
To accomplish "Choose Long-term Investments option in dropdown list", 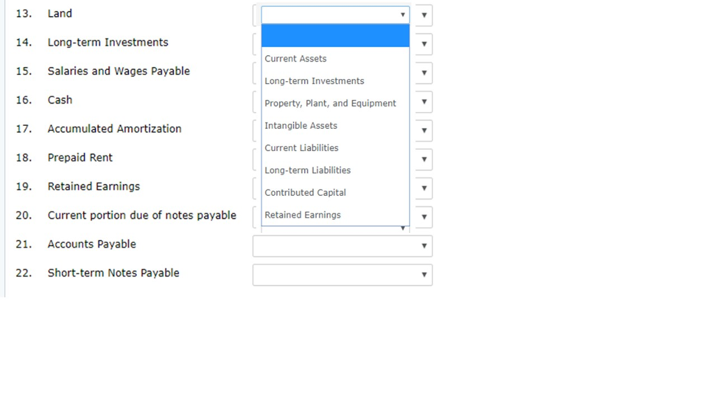I will tap(335, 81).
